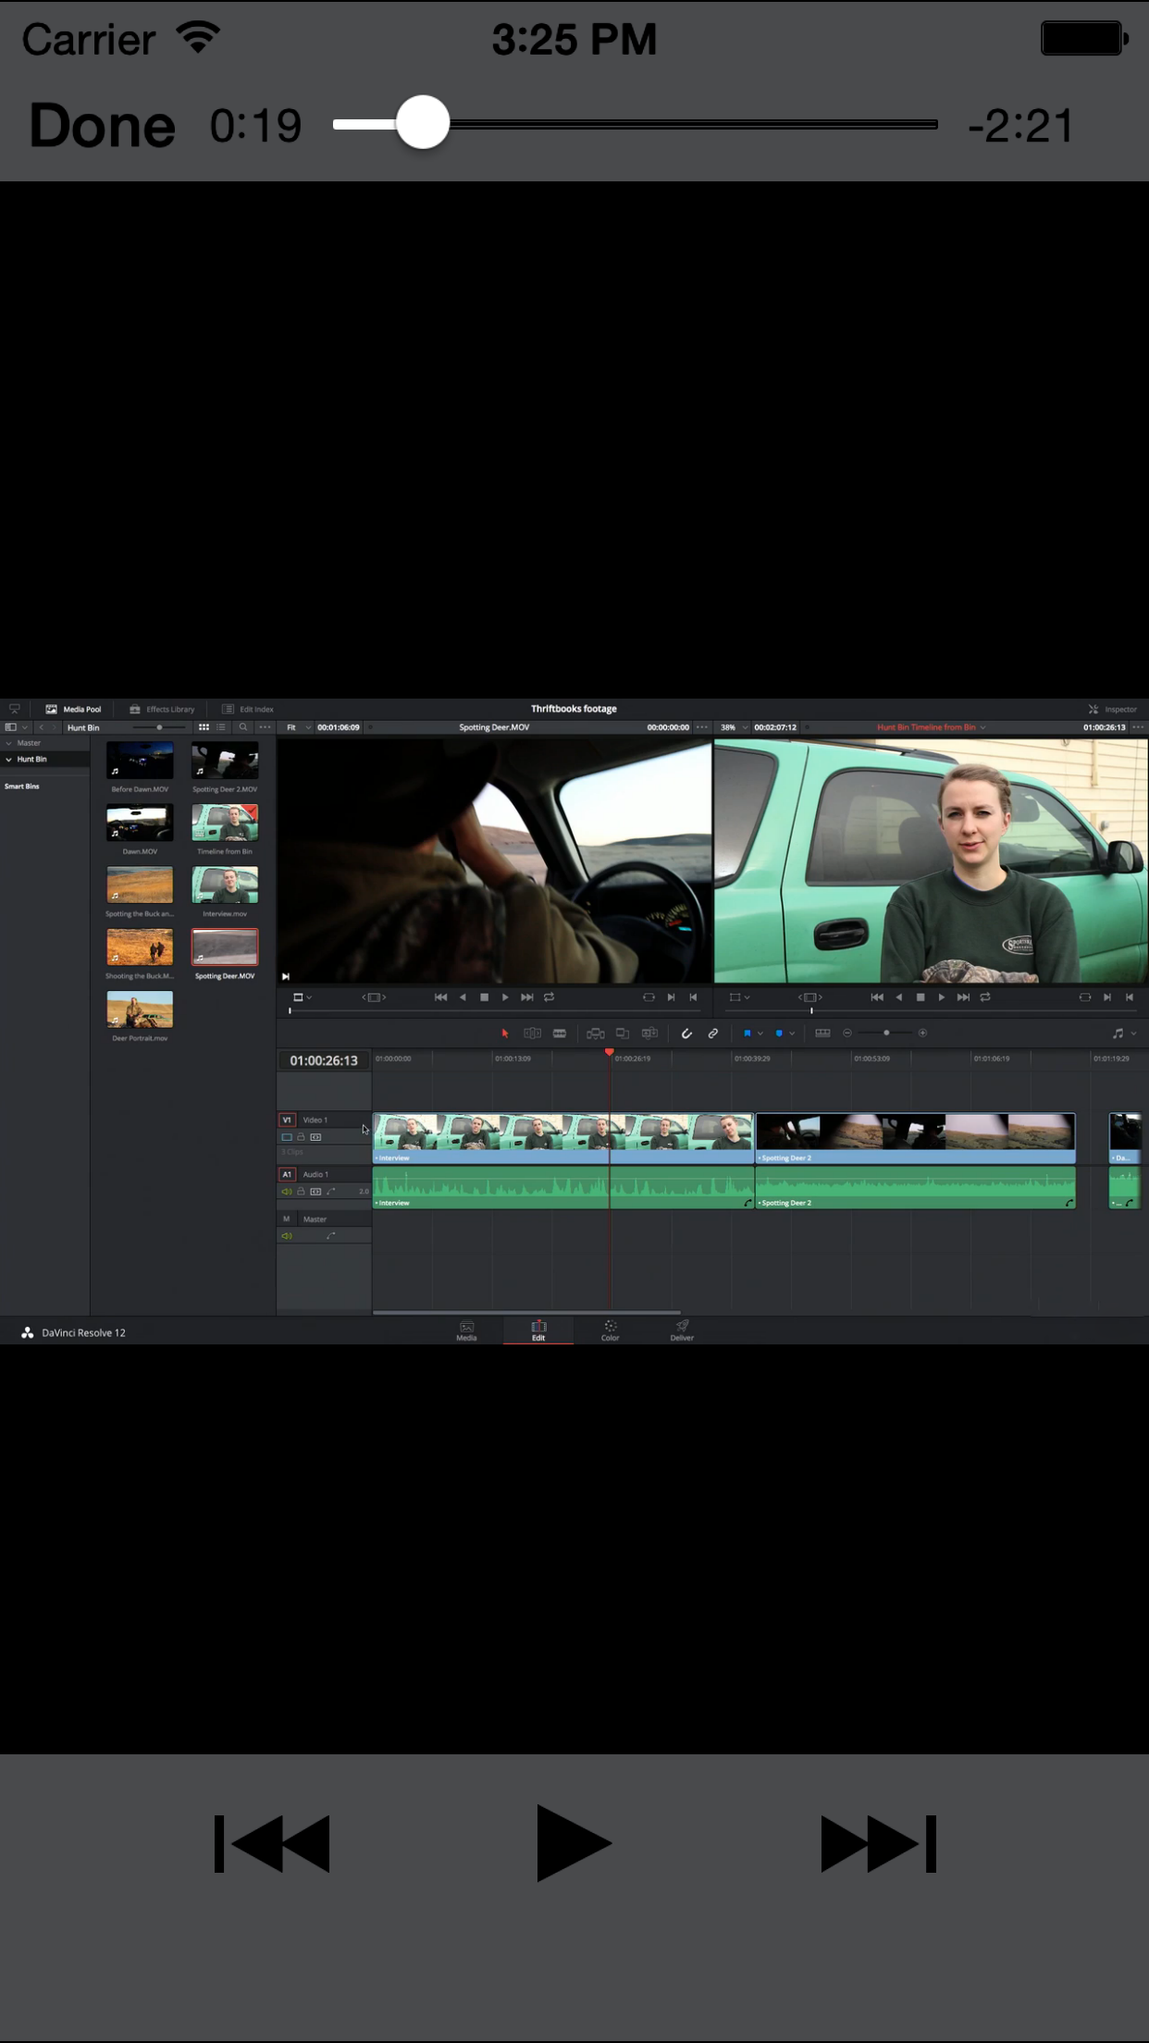
Task: Open the Inspector panel icon
Action: click(x=1093, y=709)
